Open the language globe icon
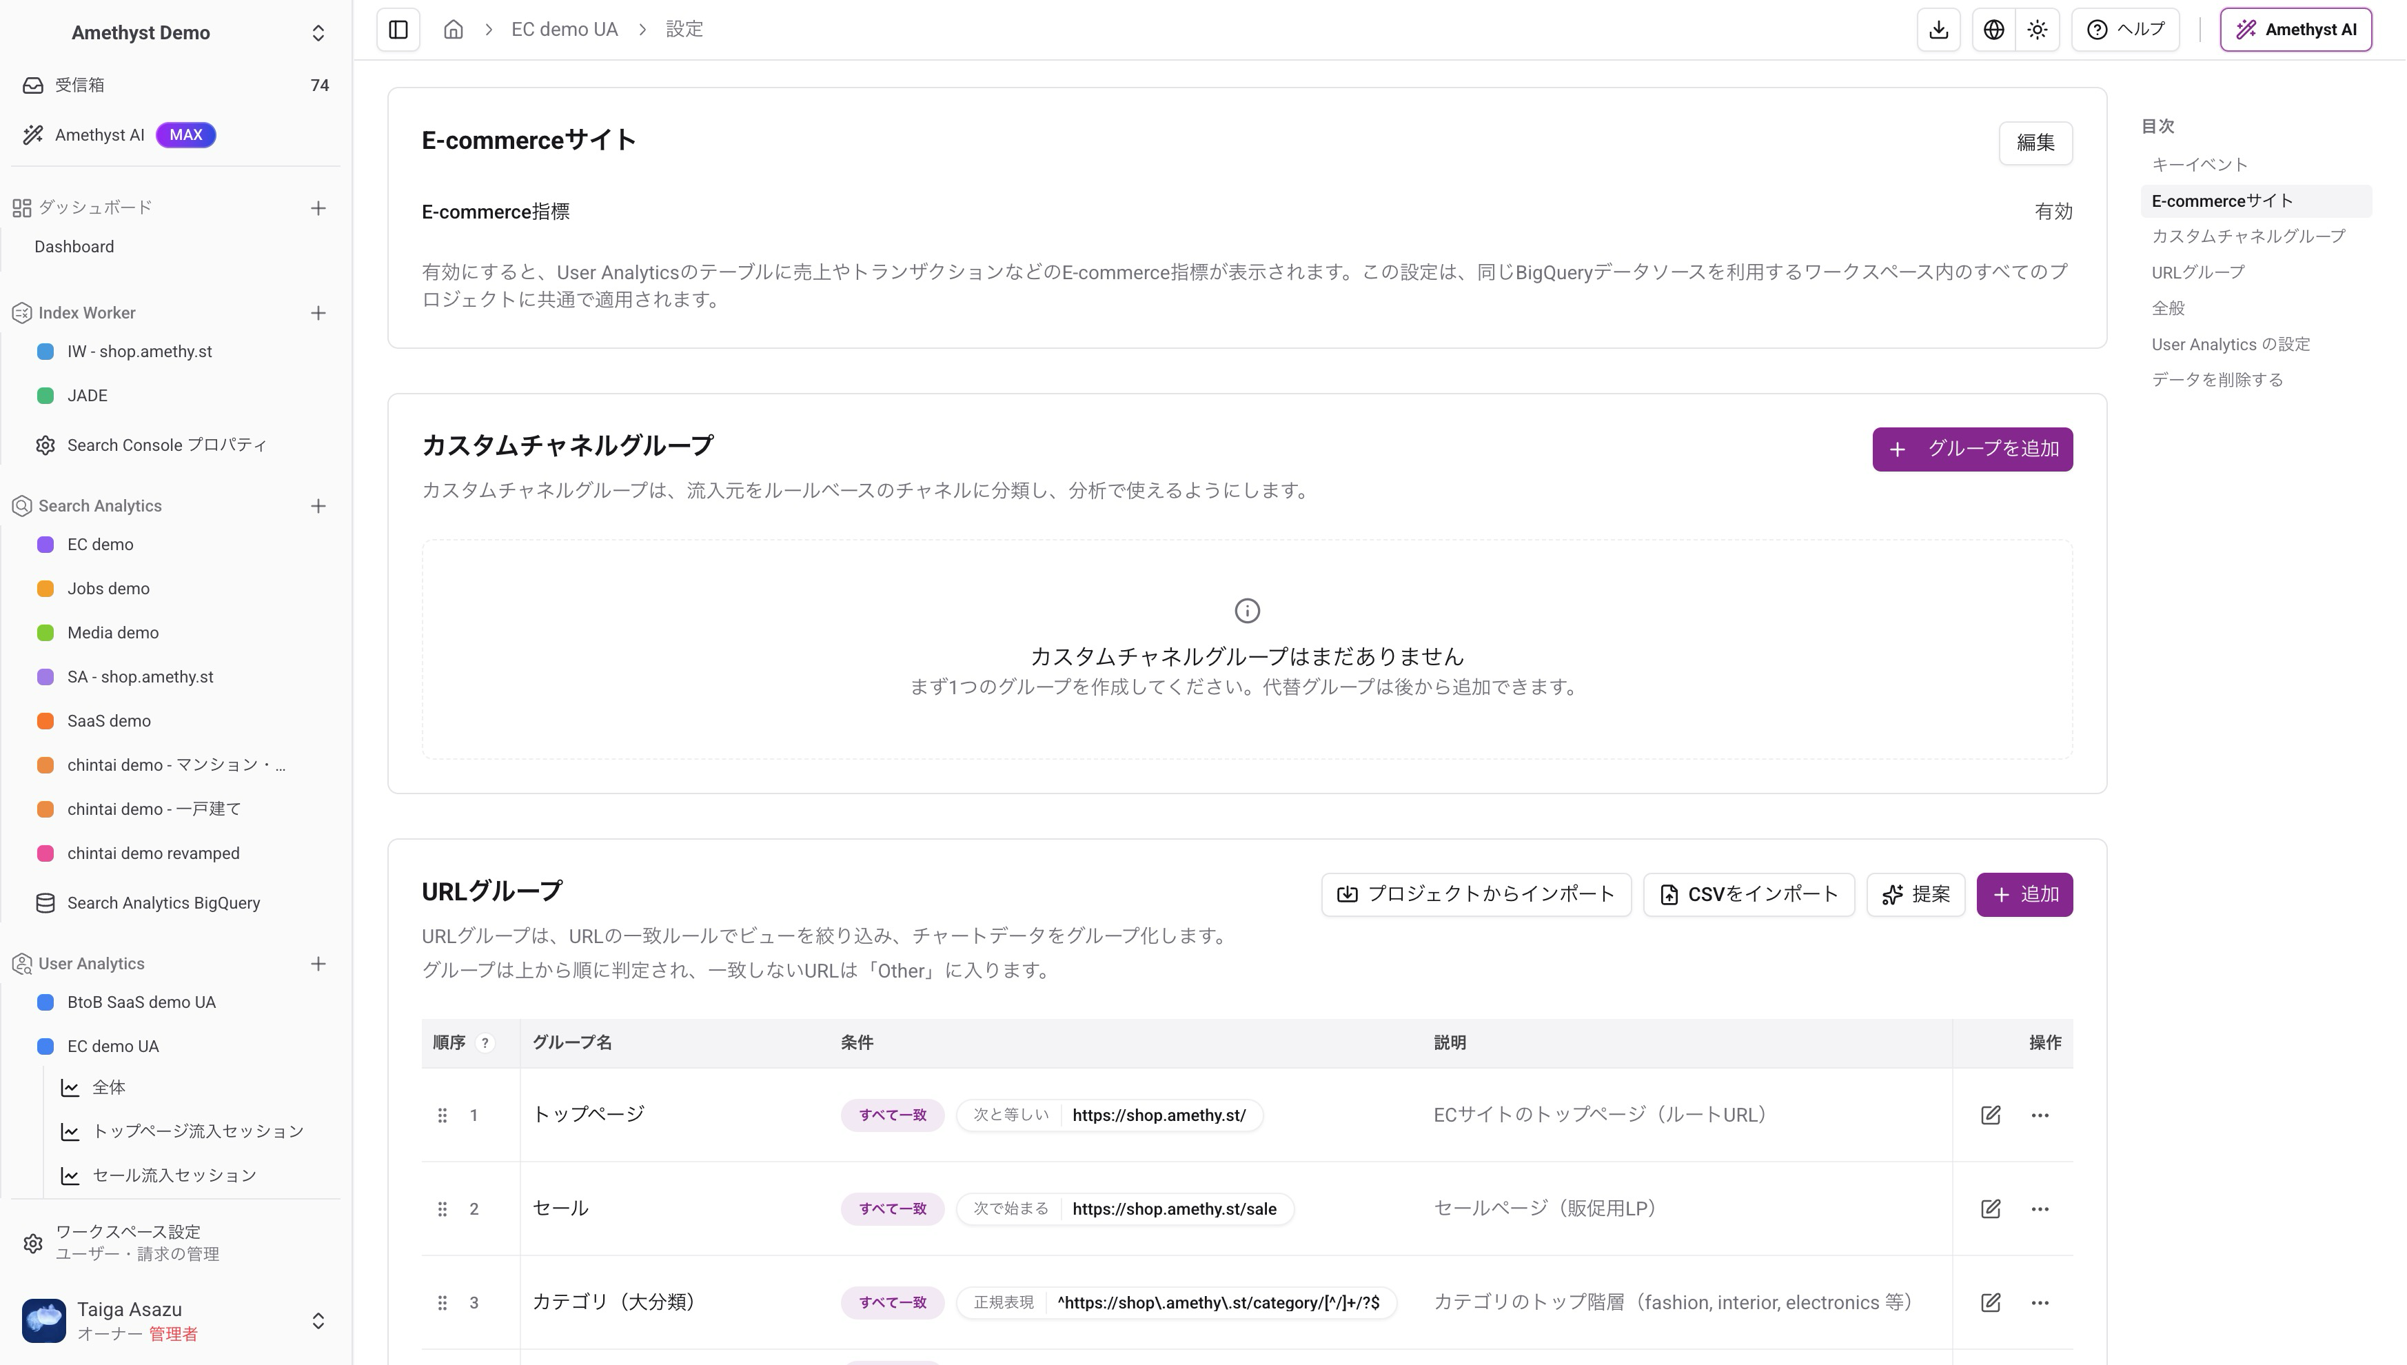 point(1993,30)
